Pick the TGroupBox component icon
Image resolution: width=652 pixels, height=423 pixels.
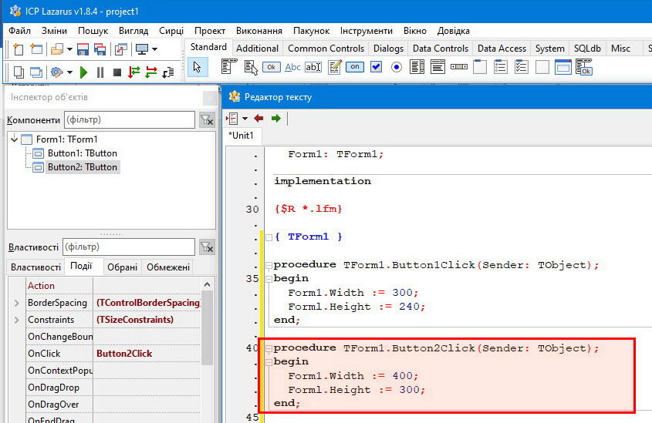(x=480, y=67)
